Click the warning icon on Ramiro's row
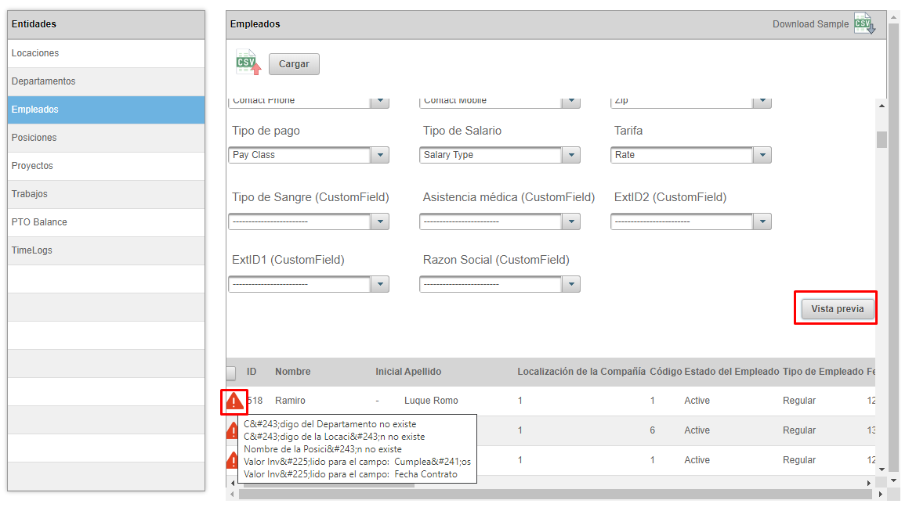This screenshot has width=916, height=511. click(x=234, y=402)
